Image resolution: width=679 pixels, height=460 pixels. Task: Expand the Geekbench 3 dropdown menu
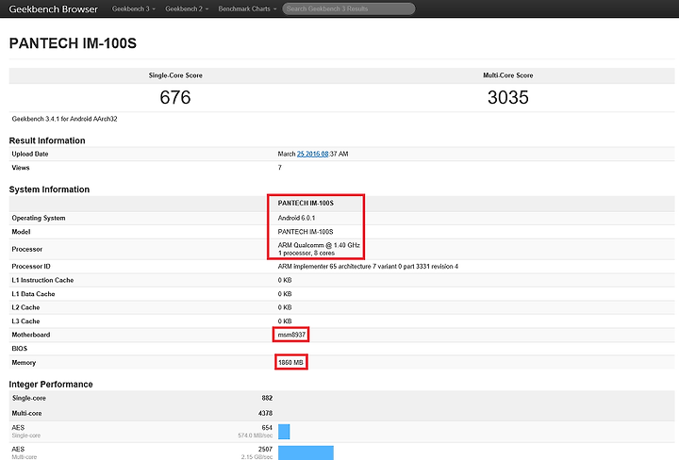pos(133,8)
